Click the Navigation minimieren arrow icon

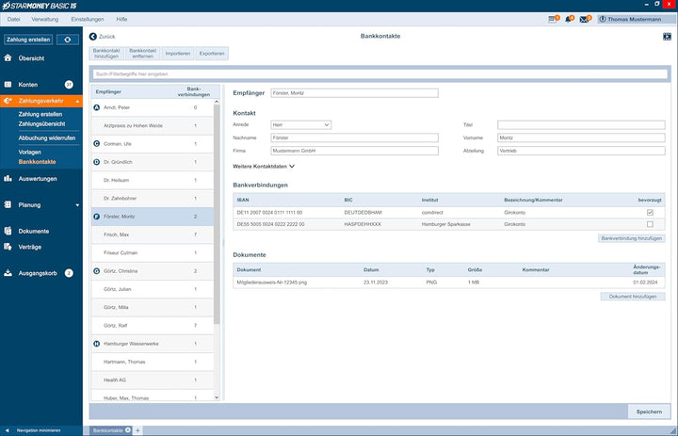[8, 430]
